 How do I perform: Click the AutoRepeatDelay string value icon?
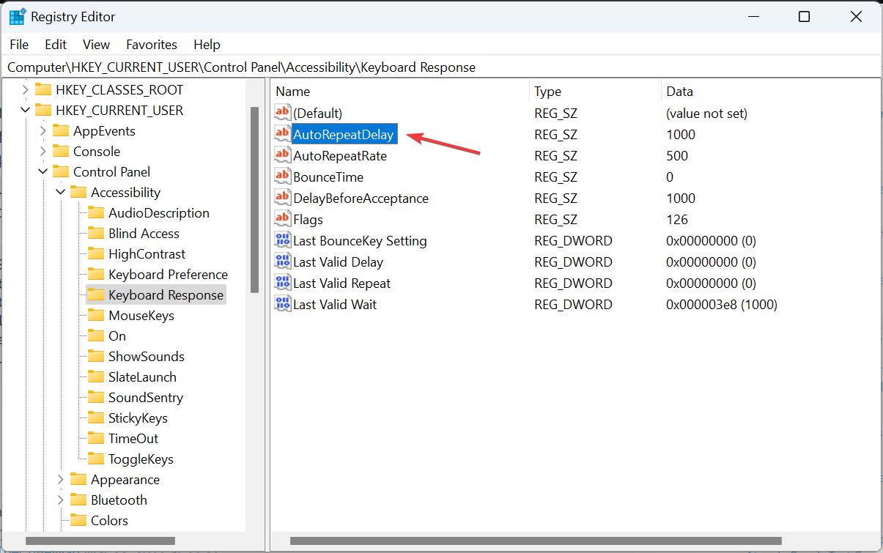pyautogui.click(x=283, y=134)
